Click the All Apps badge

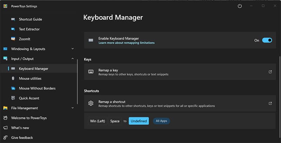click(x=161, y=121)
